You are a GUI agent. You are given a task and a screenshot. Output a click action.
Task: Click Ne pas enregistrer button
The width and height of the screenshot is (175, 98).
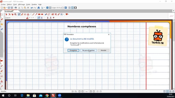(88, 50)
